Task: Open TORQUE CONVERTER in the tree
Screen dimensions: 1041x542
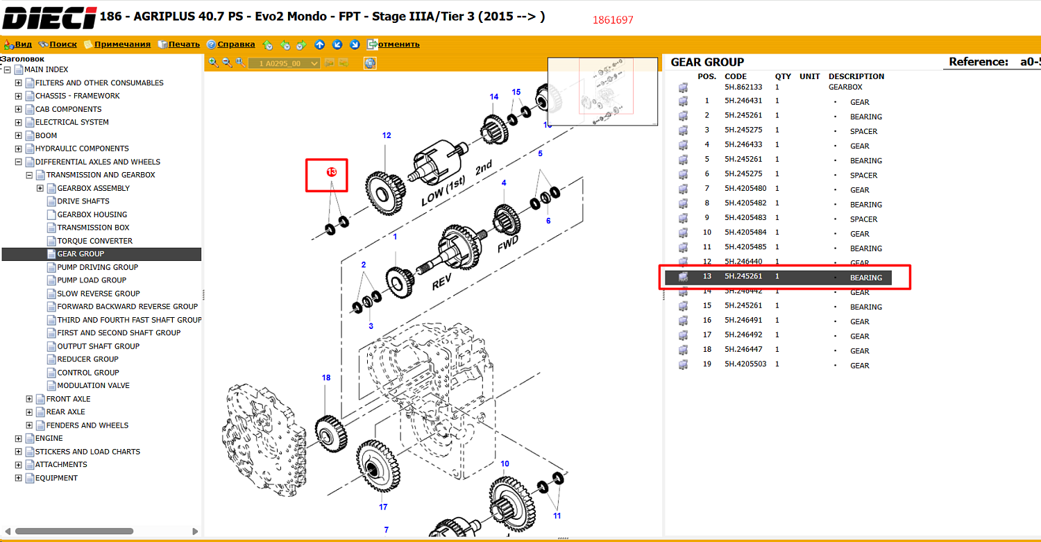Action: pyautogui.click(x=95, y=241)
